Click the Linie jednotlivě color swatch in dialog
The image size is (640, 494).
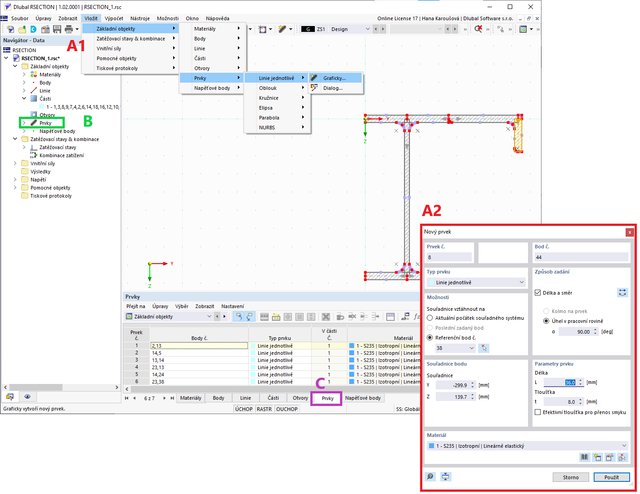click(431, 282)
